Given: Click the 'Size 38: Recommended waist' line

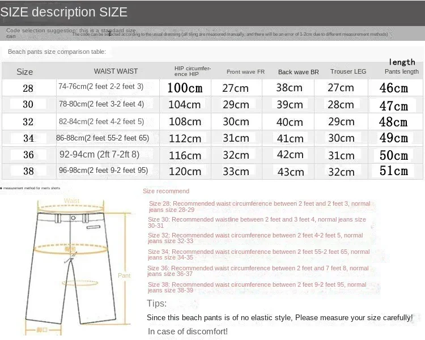Looking at the screenshot, I should [257, 287].
